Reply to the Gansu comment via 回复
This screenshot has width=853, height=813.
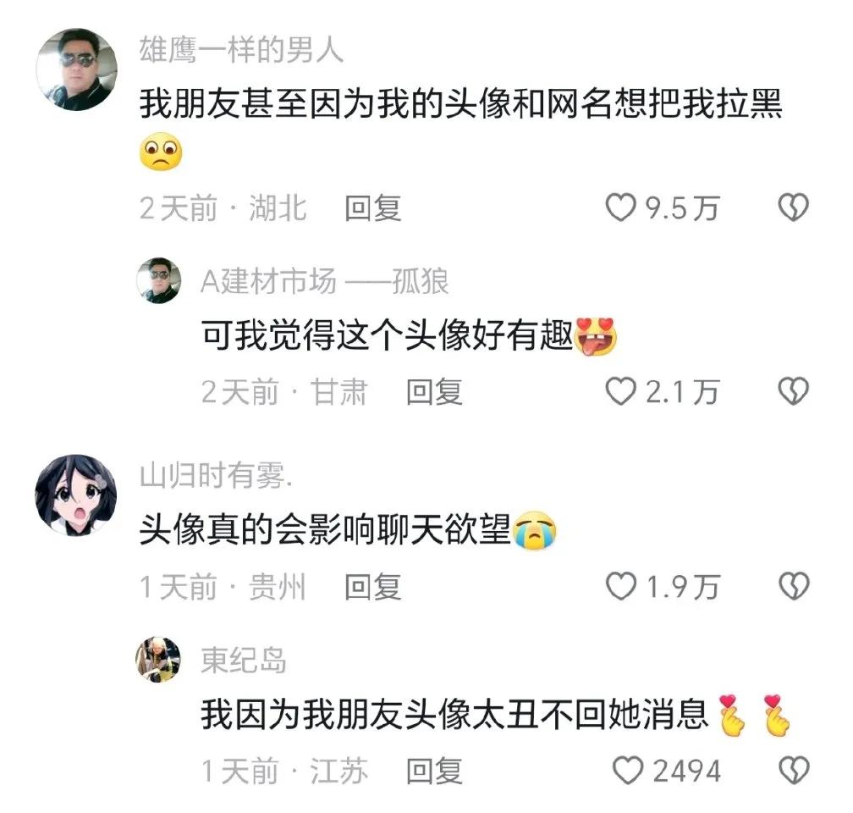(x=435, y=392)
